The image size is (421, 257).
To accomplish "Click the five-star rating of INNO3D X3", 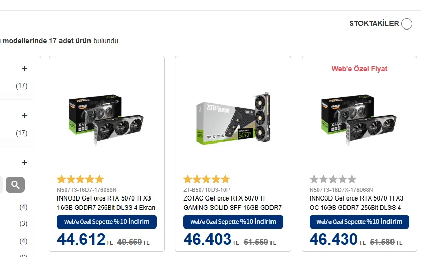I will [80, 179].
